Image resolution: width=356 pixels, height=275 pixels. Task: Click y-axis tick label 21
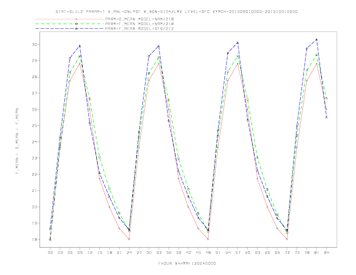click(x=34, y=191)
